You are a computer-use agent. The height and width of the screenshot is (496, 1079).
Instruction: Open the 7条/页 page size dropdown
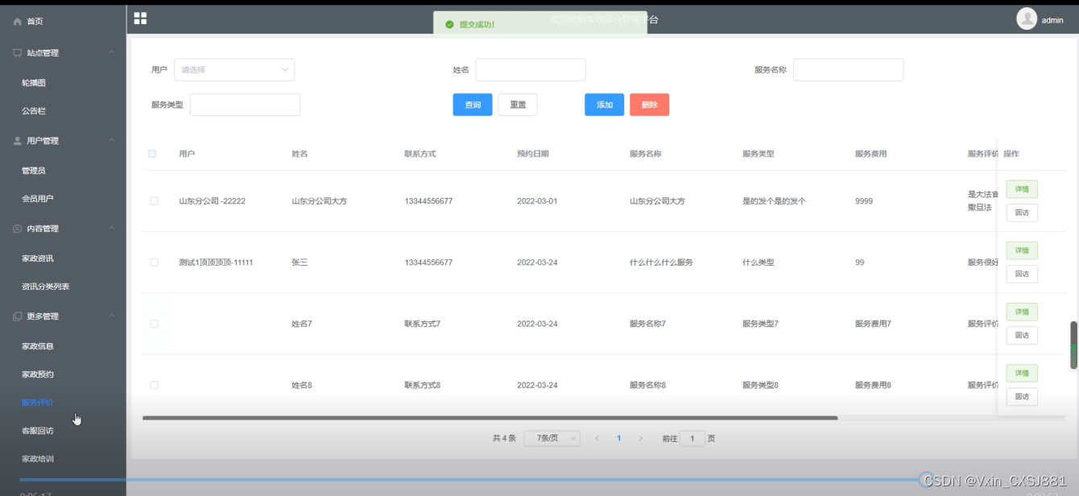tap(552, 439)
